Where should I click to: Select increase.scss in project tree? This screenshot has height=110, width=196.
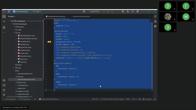25,42
